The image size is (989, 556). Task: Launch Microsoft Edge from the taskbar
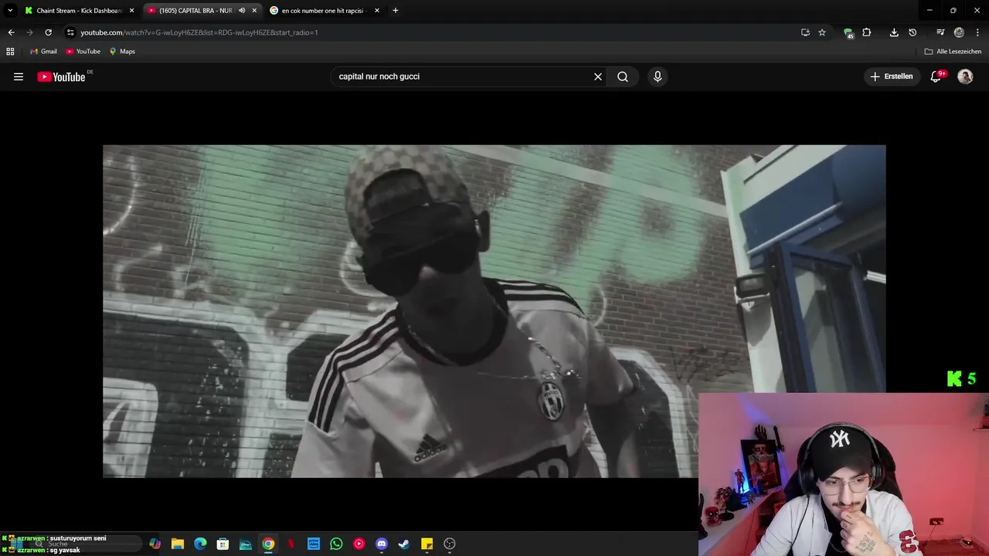(200, 544)
